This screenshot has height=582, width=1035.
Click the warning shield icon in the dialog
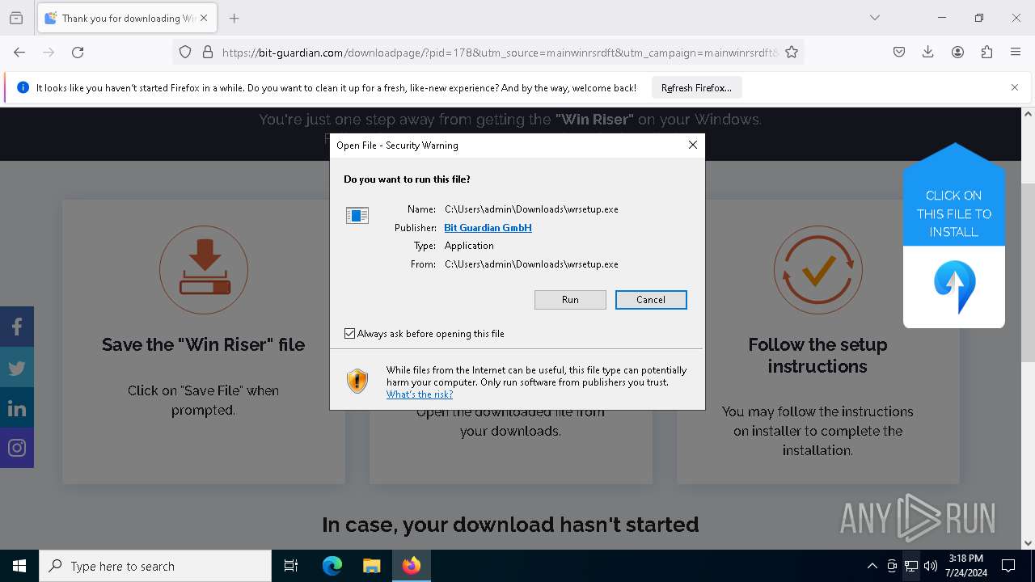coord(357,381)
